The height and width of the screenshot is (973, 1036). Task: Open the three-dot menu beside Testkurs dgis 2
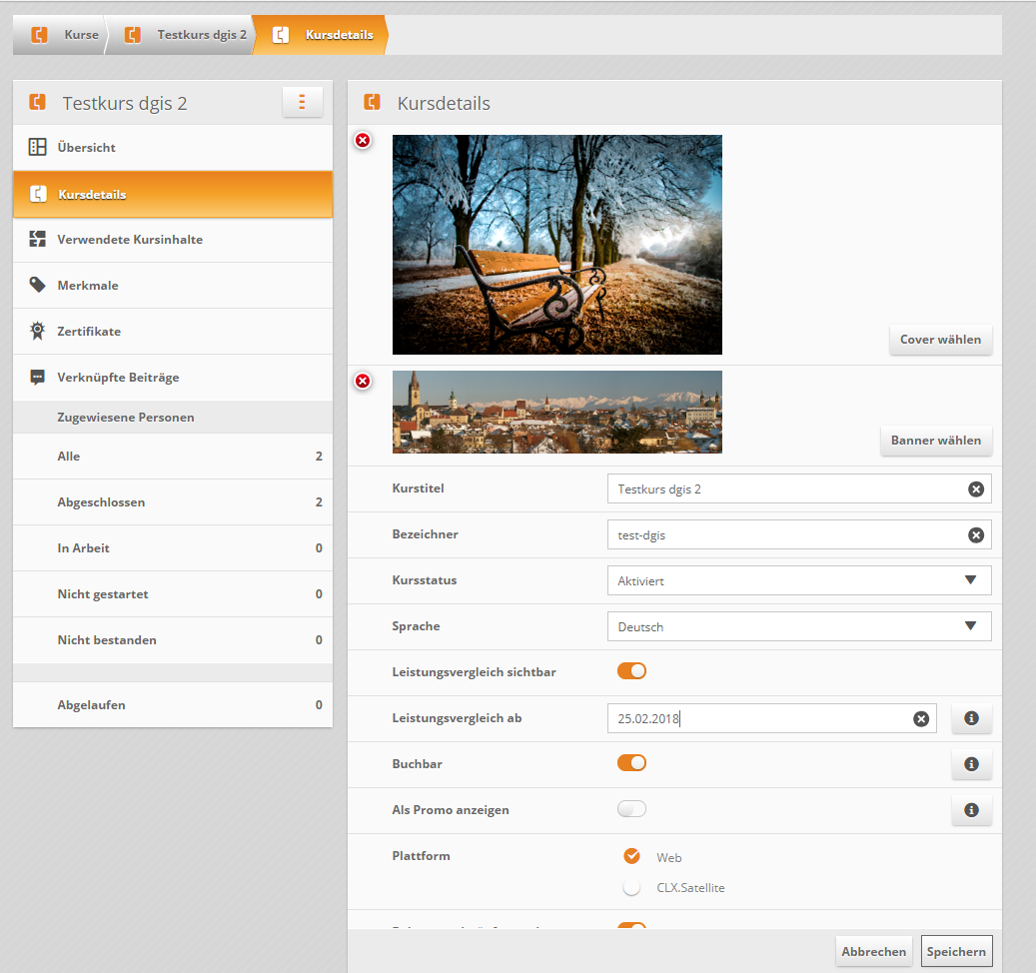tap(302, 102)
